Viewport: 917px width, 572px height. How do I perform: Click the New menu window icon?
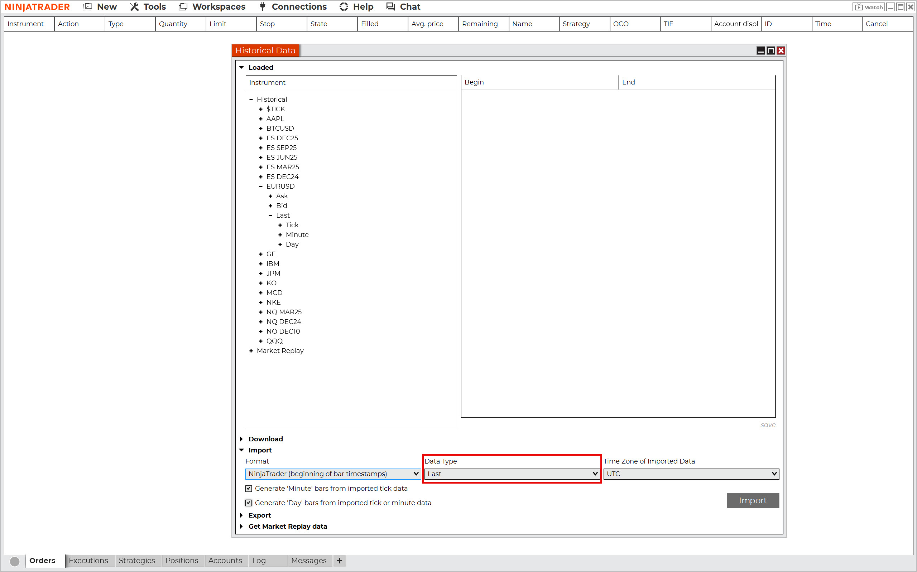pyautogui.click(x=88, y=6)
